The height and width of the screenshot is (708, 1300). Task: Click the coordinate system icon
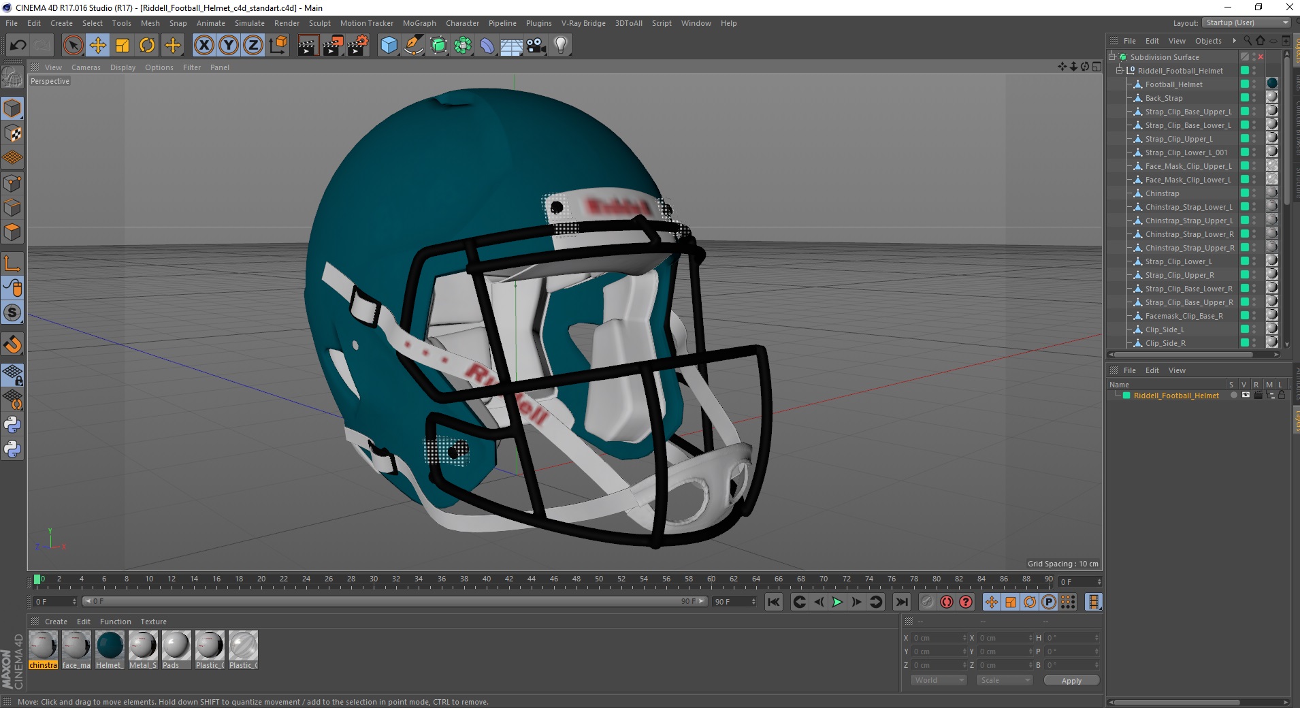coord(278,46)
